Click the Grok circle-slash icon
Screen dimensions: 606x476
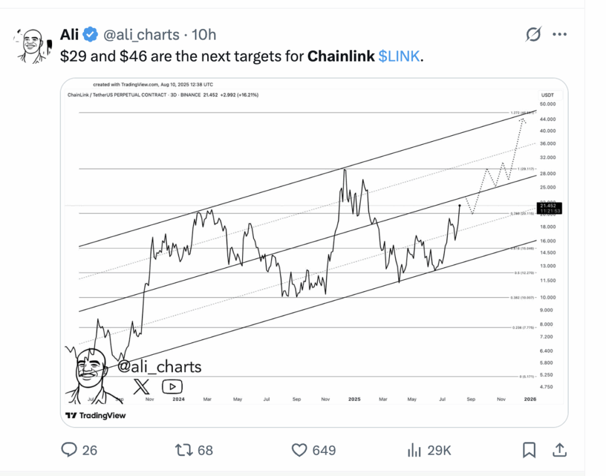(x=533, y=34)
